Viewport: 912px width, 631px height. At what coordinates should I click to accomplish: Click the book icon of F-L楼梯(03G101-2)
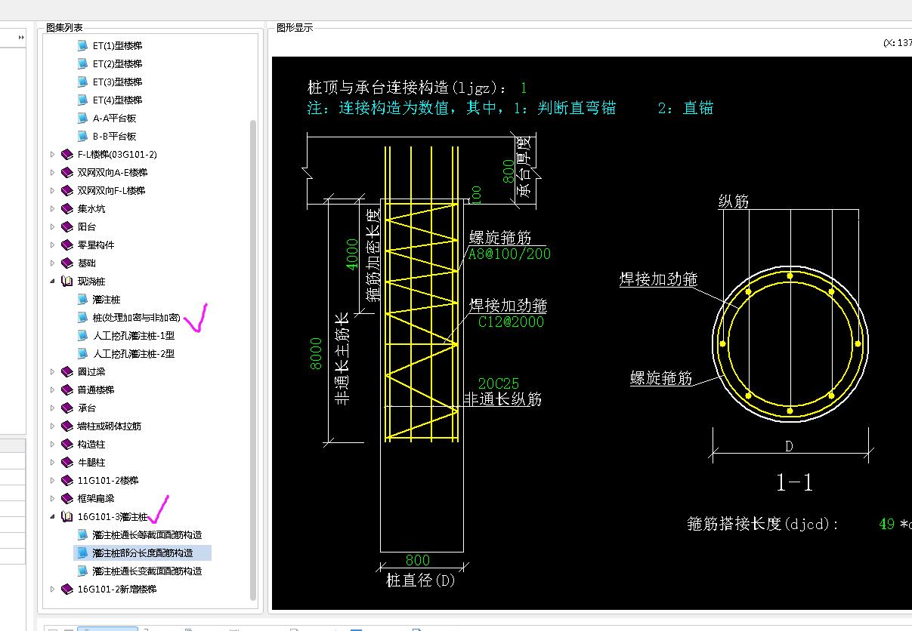(x=67, y=154)
